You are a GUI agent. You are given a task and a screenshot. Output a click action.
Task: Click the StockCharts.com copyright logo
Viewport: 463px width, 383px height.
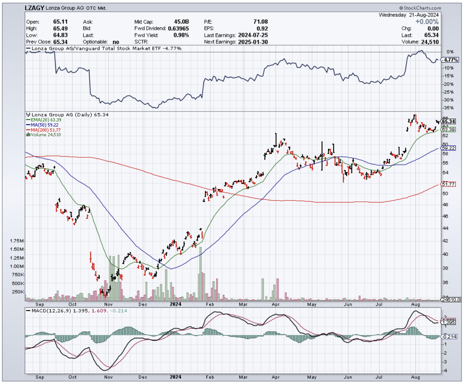point(420,8)
